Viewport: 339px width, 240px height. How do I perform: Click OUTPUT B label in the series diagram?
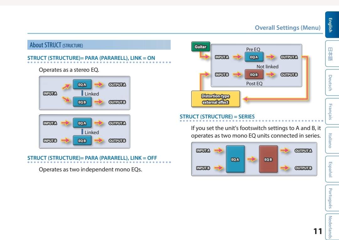tap(303, 168)
